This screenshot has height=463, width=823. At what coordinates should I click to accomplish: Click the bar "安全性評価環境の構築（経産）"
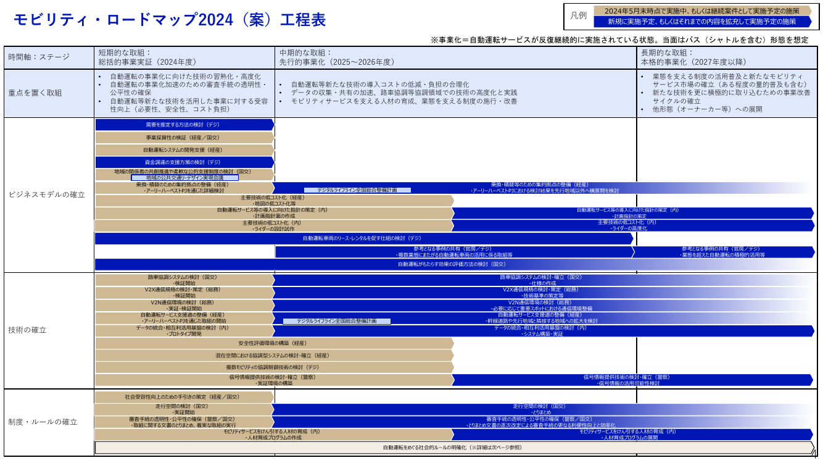[275, 343]
